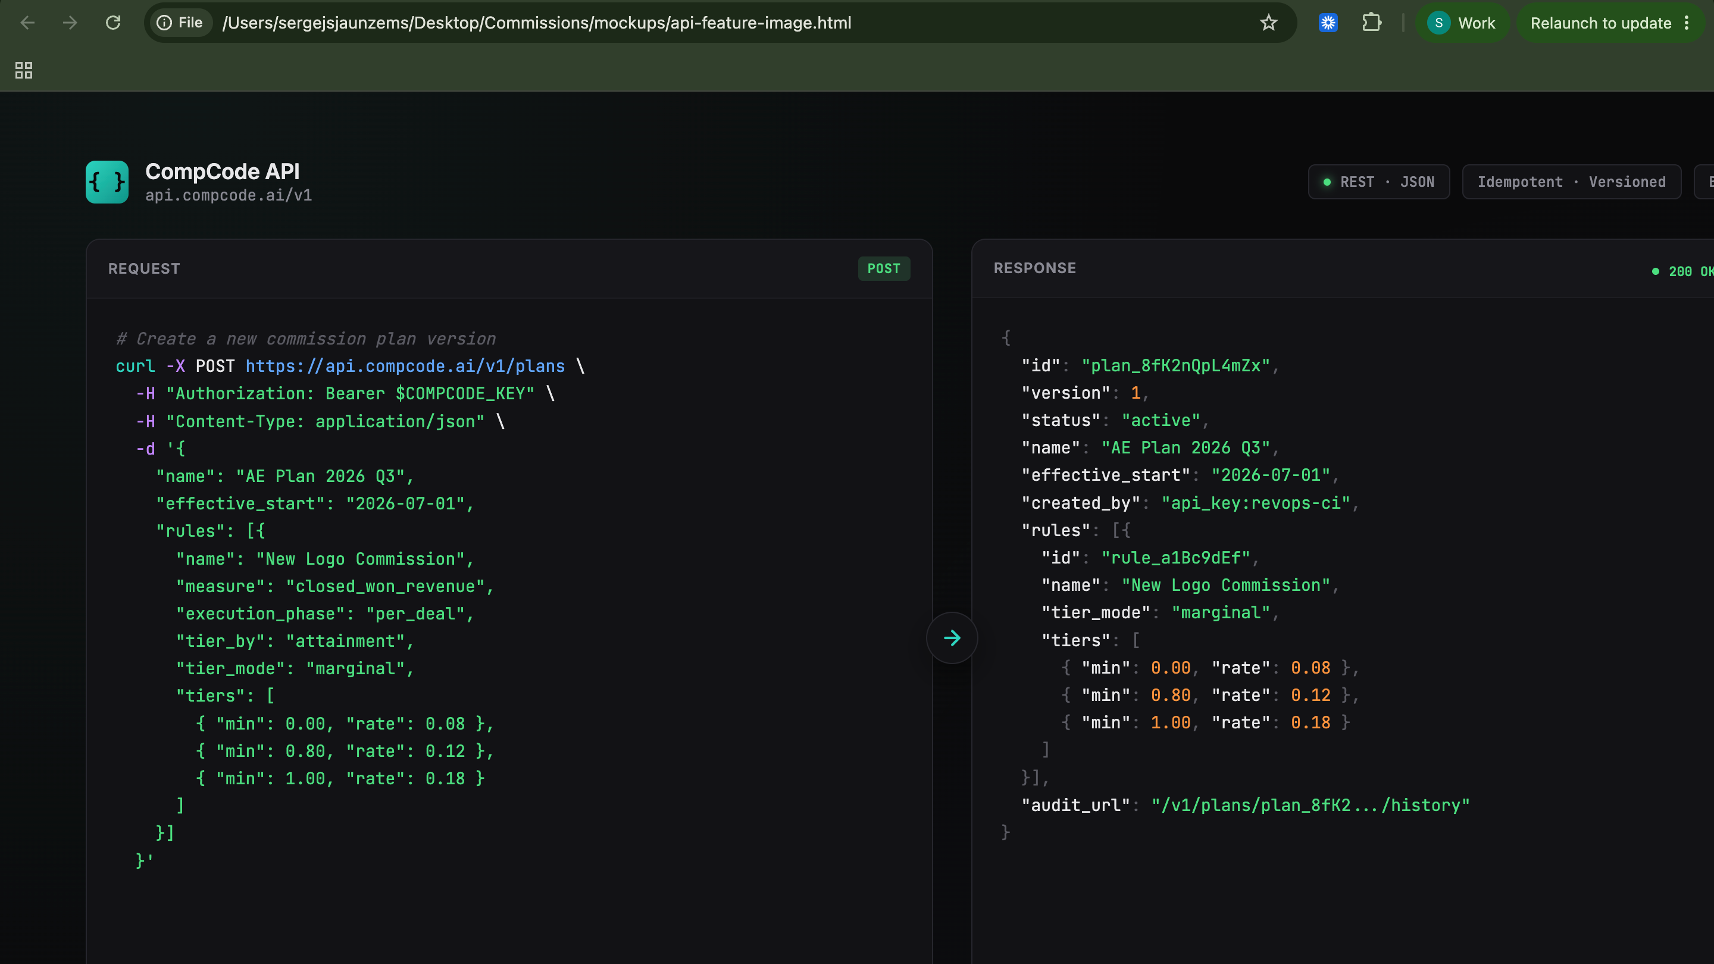1714x964 pixels.
Task: Click the CompCode API title
Action: click(x=222, y=171)
